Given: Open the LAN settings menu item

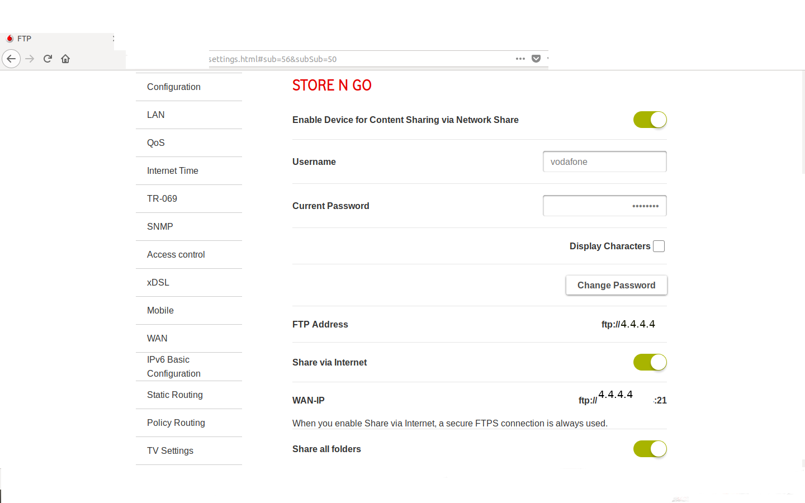Looking at the screenshot, I should pyautogui.click(x=156, y=115).
